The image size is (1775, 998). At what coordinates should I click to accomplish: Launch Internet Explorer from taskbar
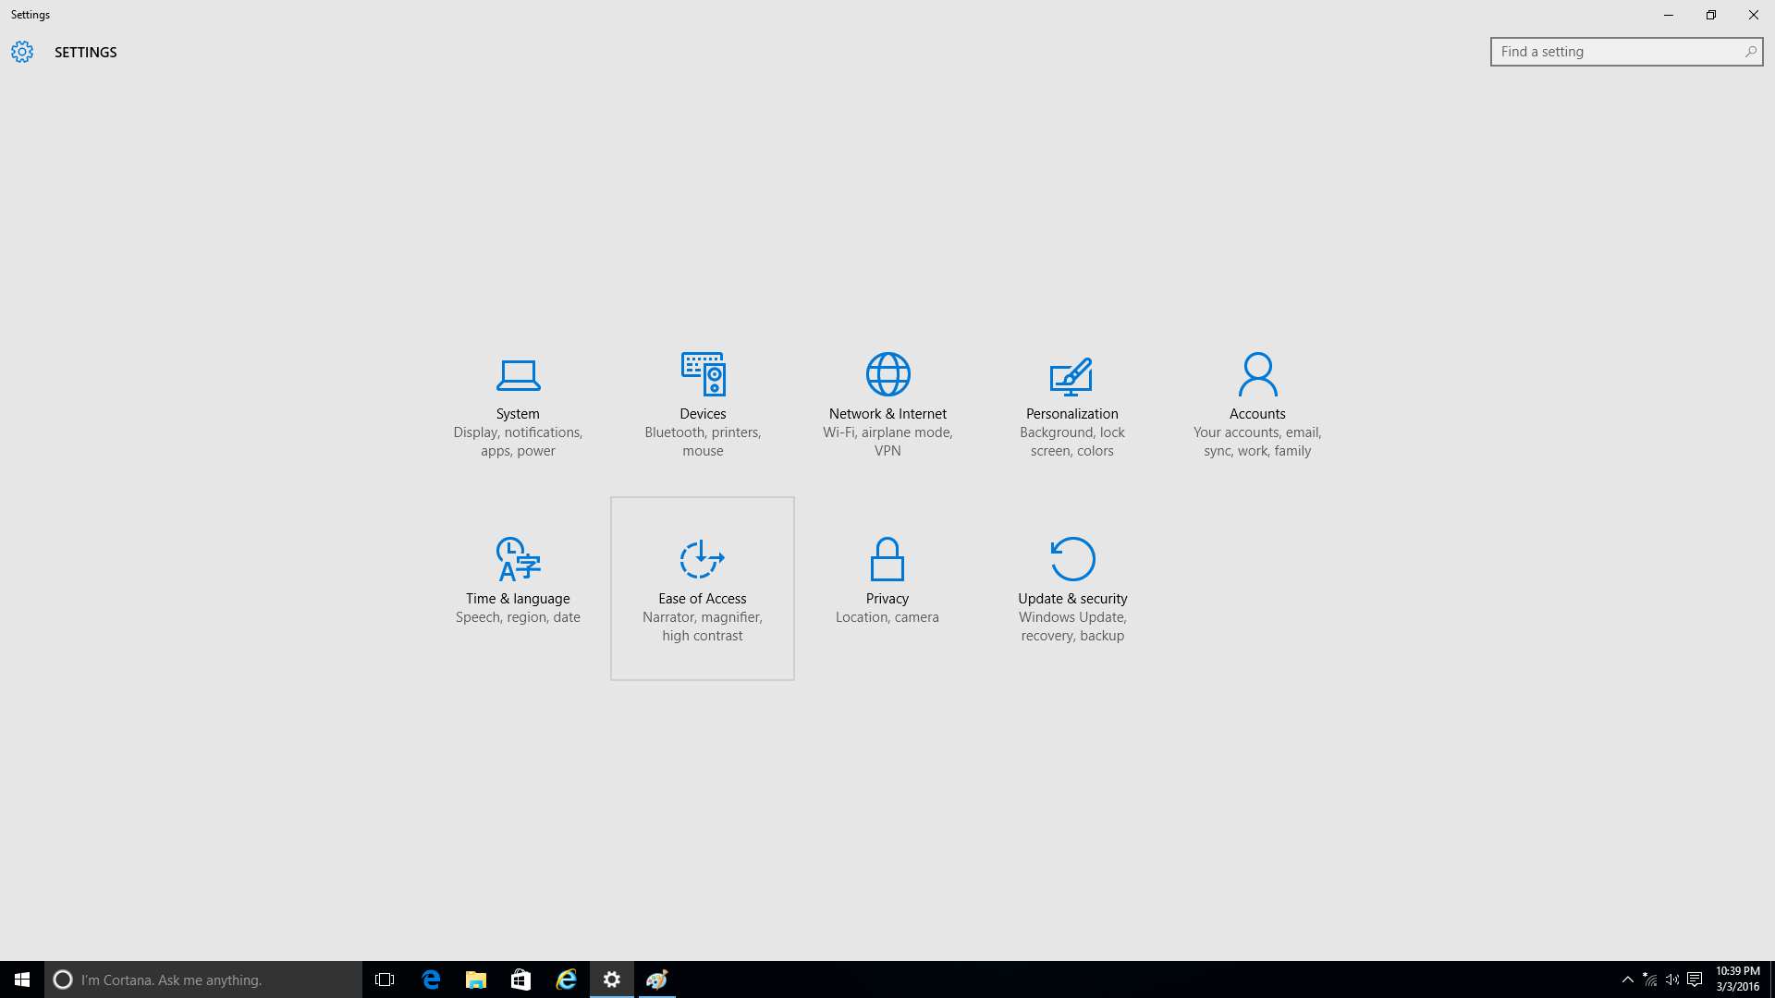pos(566,980)
